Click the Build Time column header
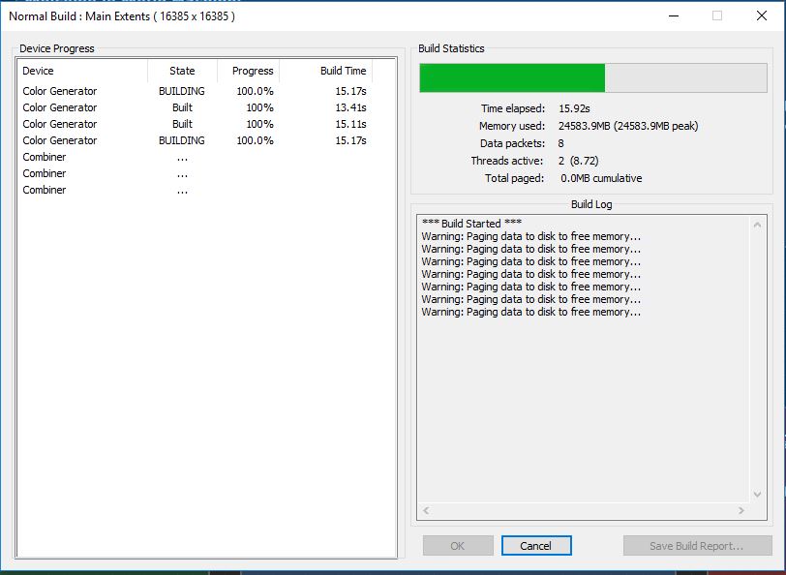 [326, 71]
